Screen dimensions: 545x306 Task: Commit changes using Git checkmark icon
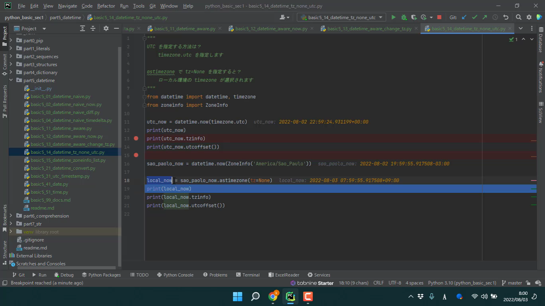click(474, 17)
